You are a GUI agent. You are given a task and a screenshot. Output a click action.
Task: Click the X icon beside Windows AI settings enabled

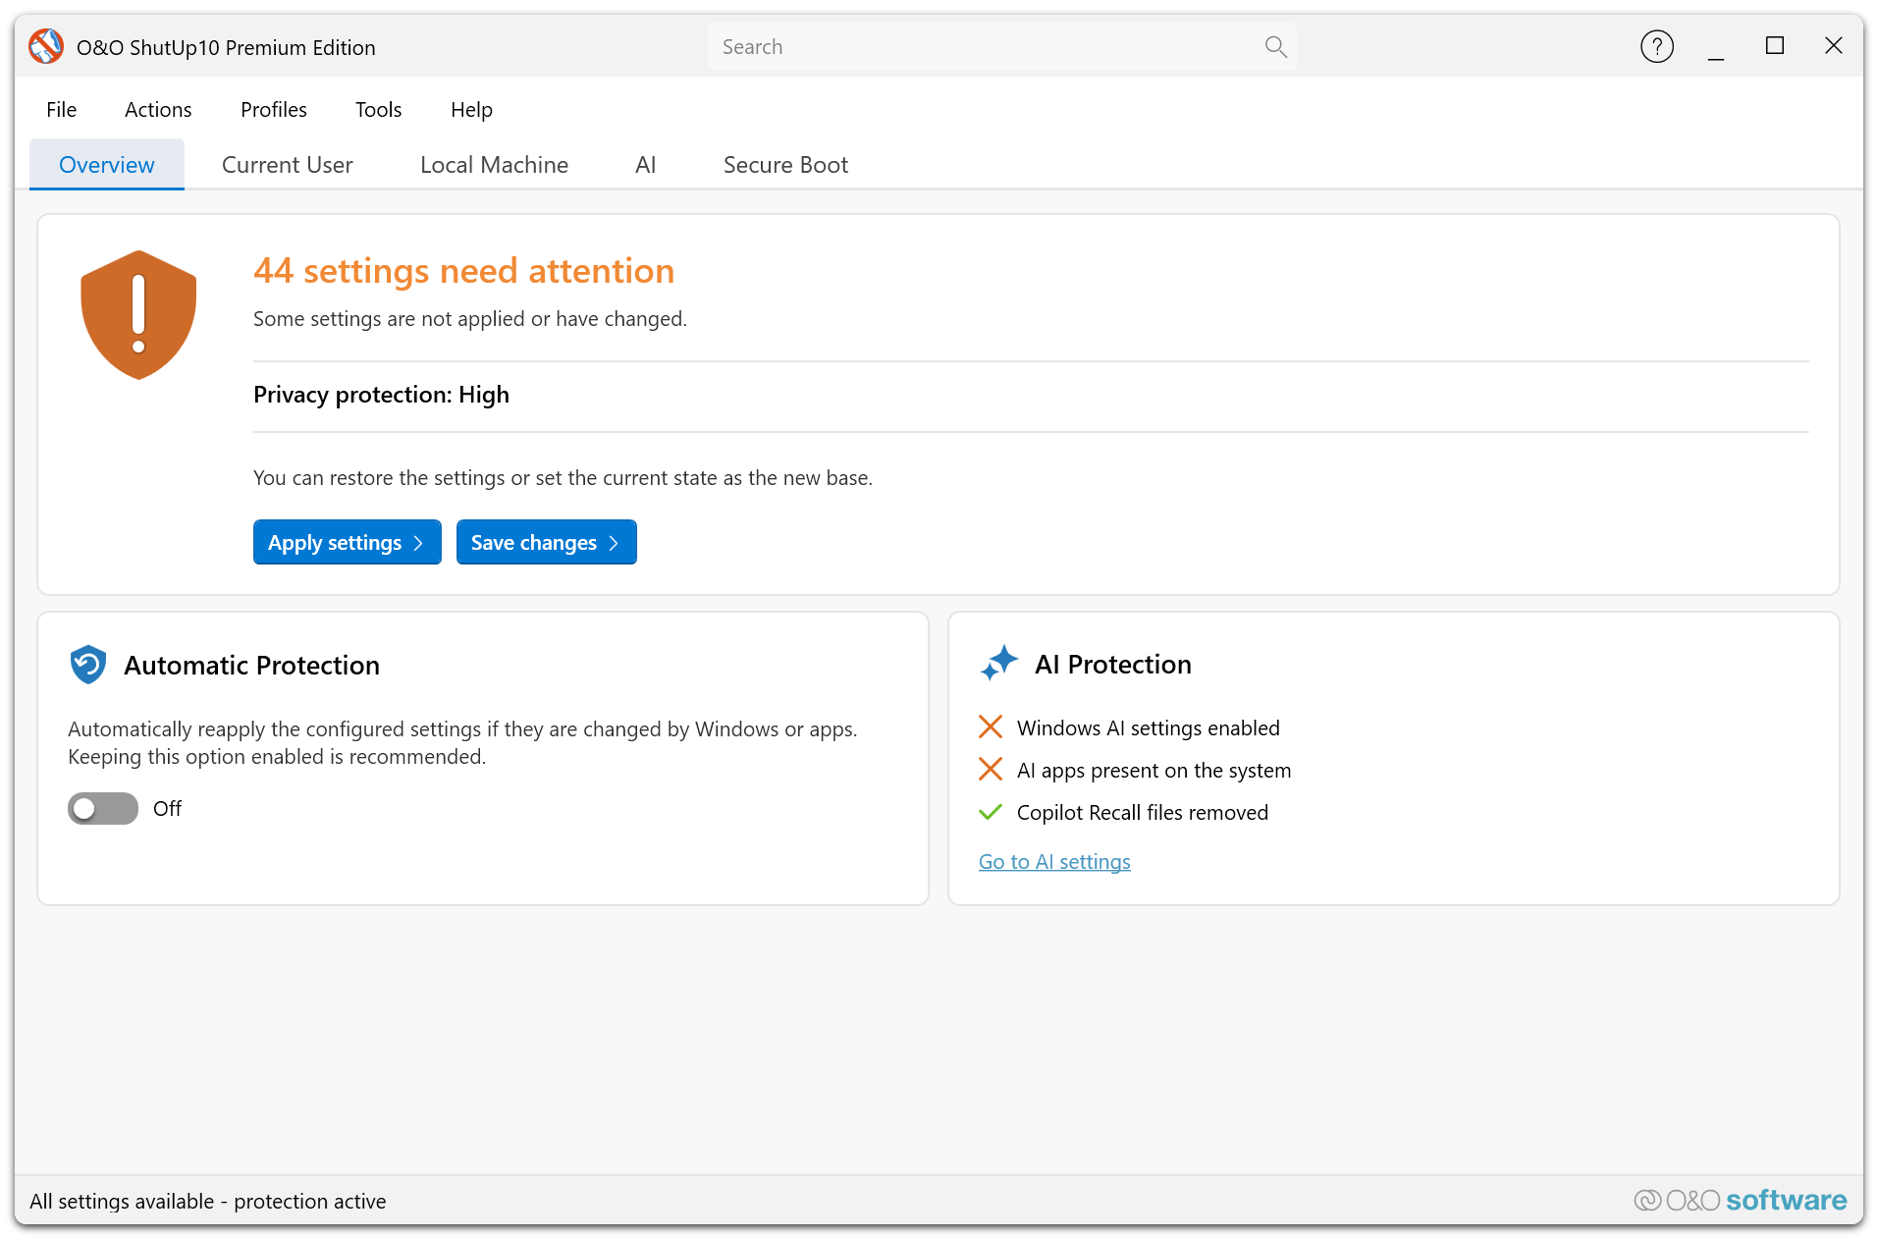991,727
